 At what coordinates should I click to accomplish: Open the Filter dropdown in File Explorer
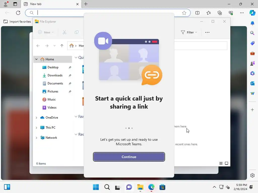[189, 32]
